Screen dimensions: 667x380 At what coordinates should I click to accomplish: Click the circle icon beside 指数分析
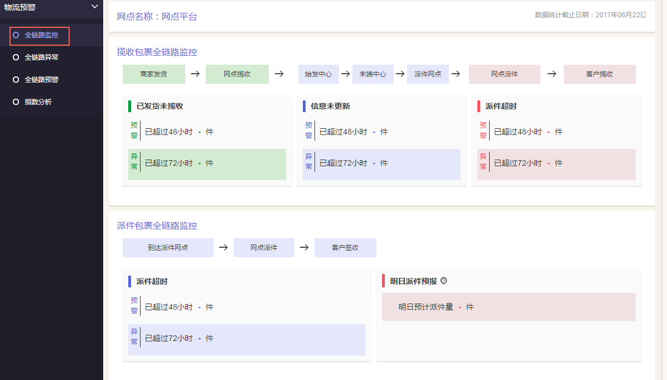pos(16,102)
